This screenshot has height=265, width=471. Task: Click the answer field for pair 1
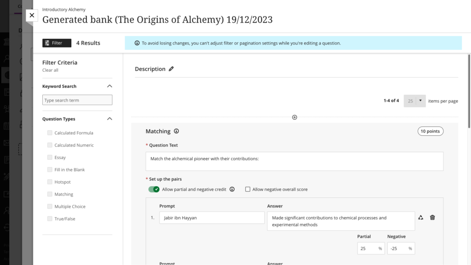tap(341, 221)
